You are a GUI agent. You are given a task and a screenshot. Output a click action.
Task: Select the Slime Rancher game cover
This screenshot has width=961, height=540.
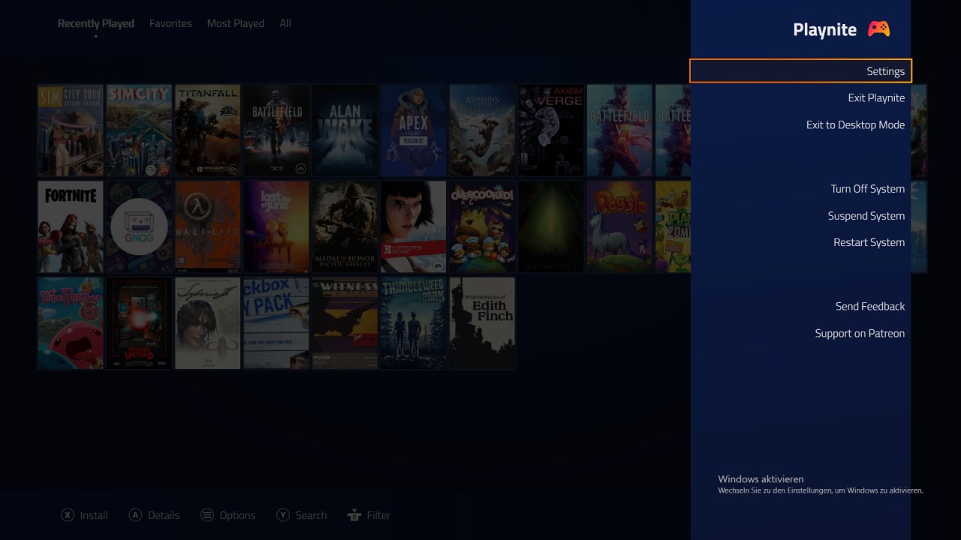71,323
